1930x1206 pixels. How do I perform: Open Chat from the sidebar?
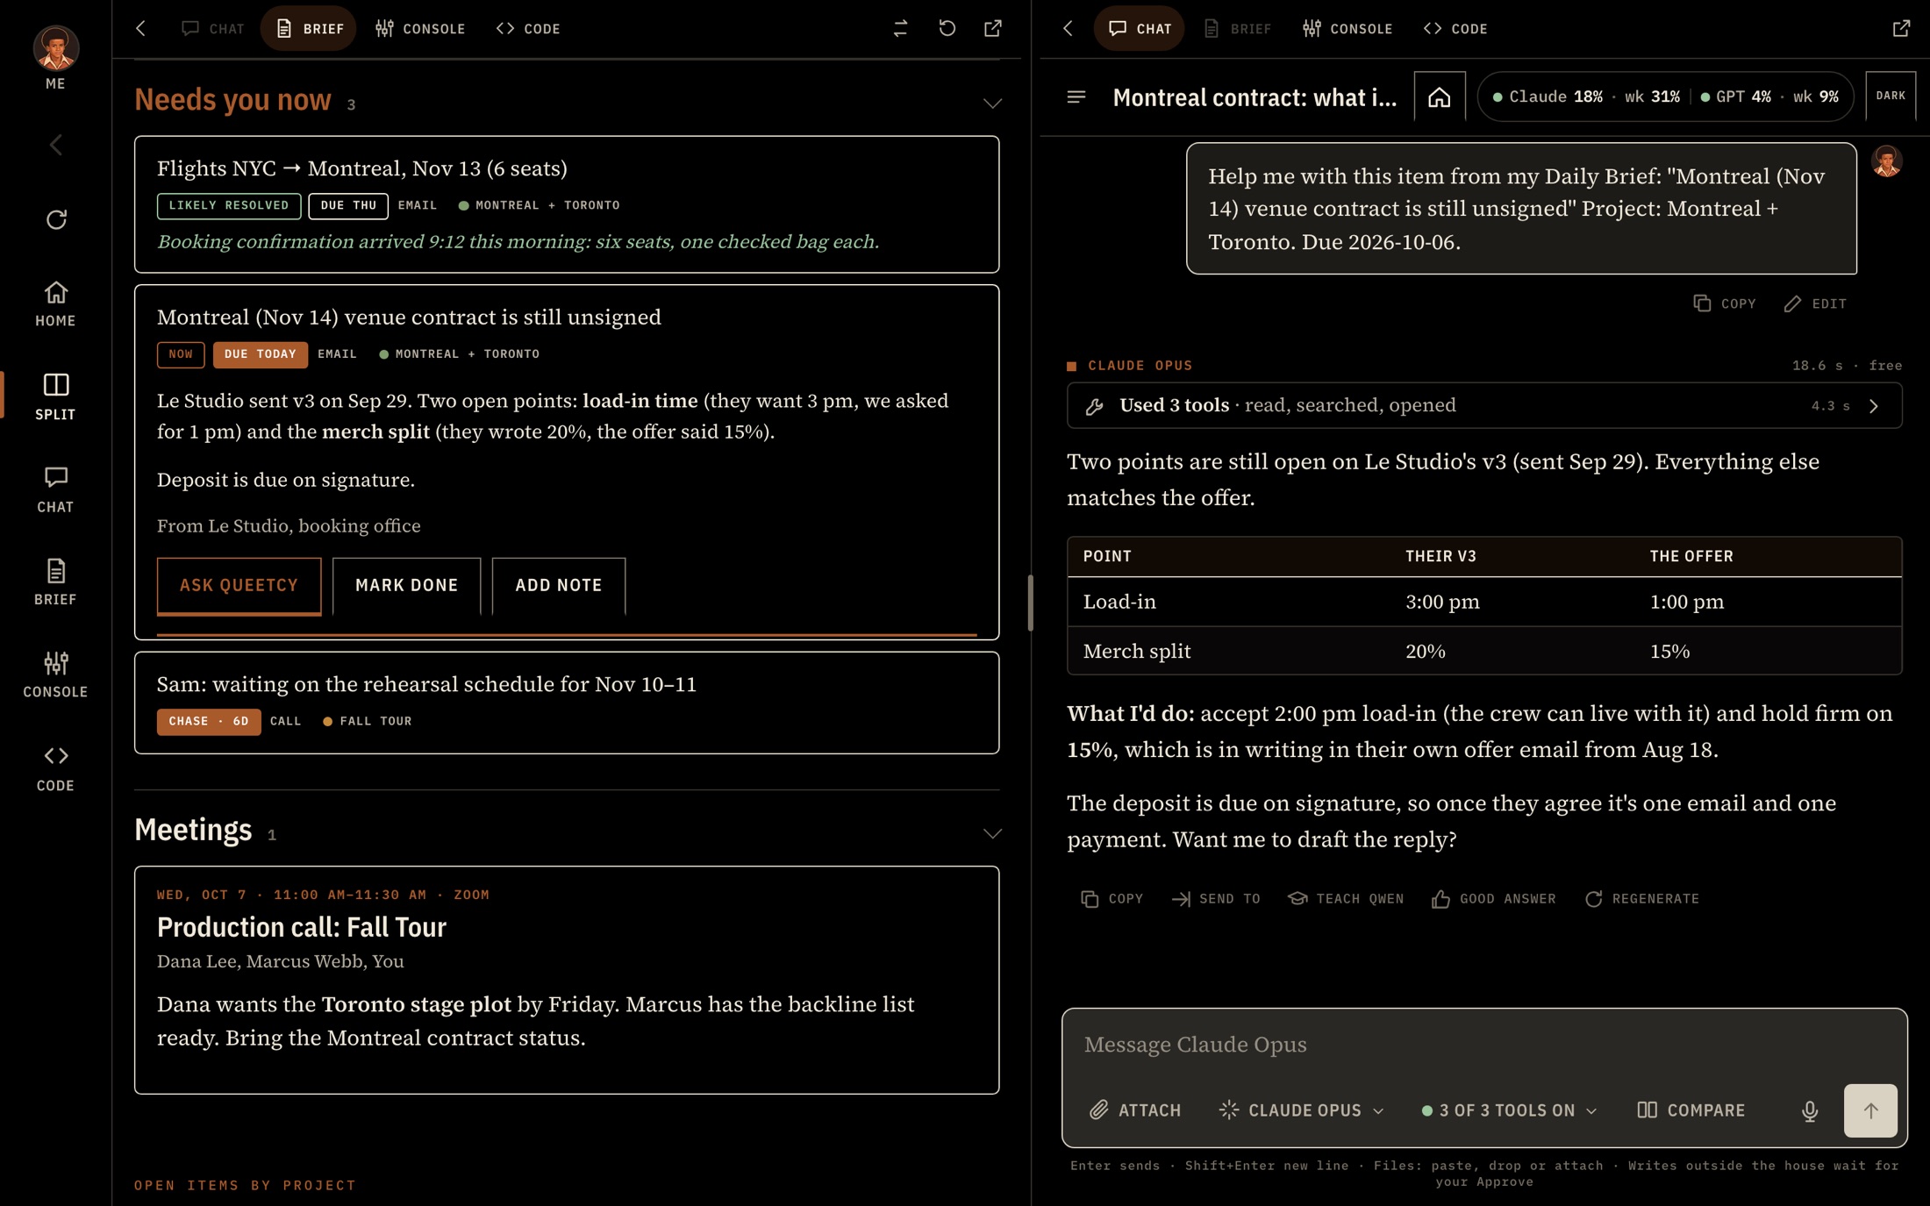(55, 489)
